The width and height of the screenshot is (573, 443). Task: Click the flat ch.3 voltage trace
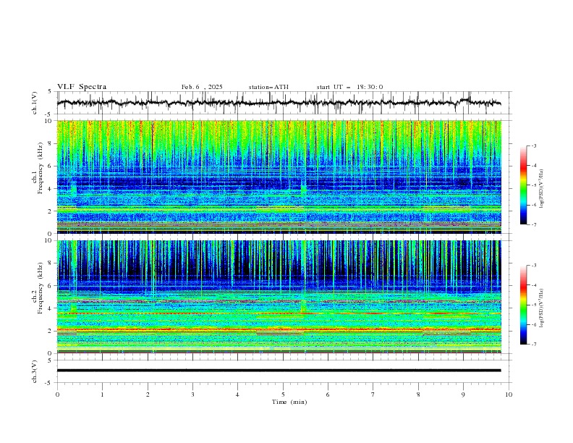point(279,371)
